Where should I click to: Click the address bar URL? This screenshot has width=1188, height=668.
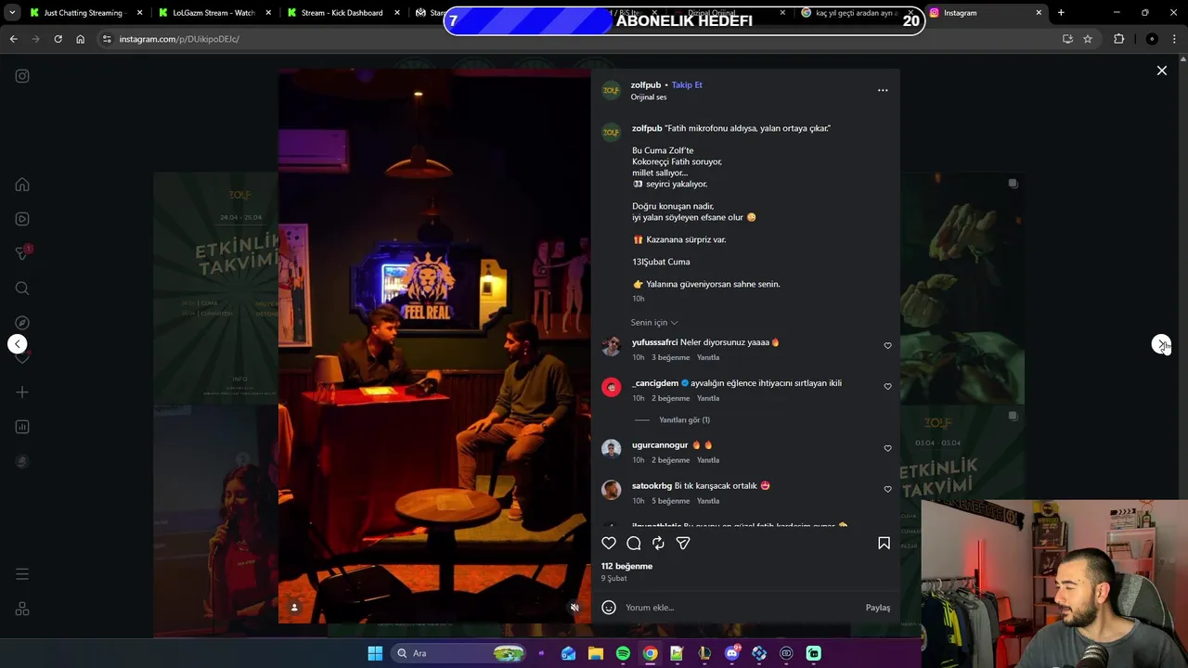tap(179, 39)
